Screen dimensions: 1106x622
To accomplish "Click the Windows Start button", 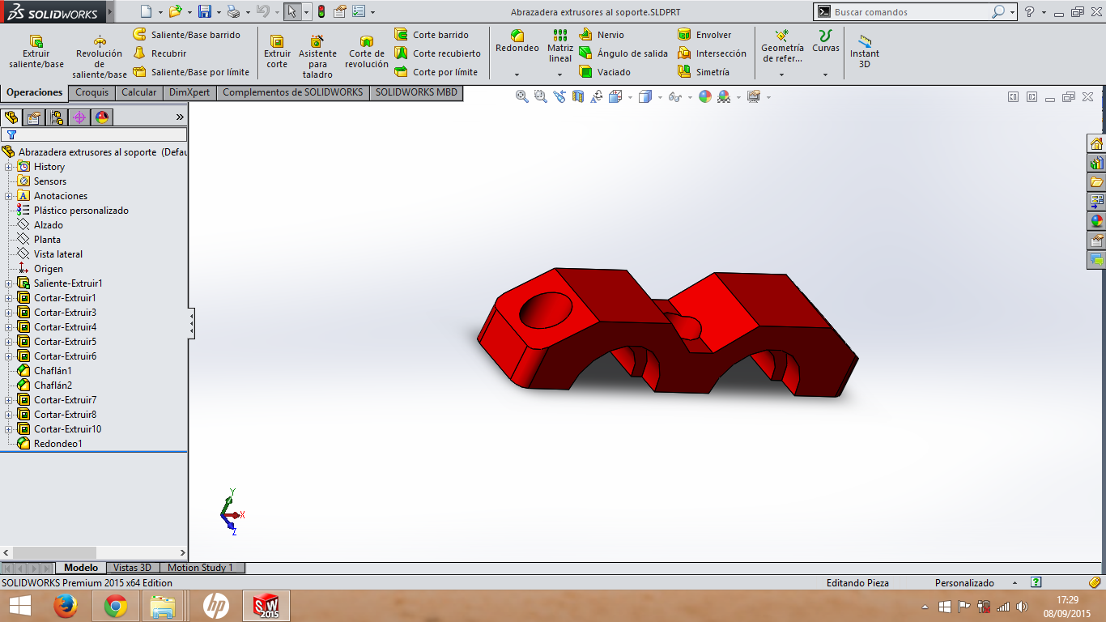I will (19, 606).
